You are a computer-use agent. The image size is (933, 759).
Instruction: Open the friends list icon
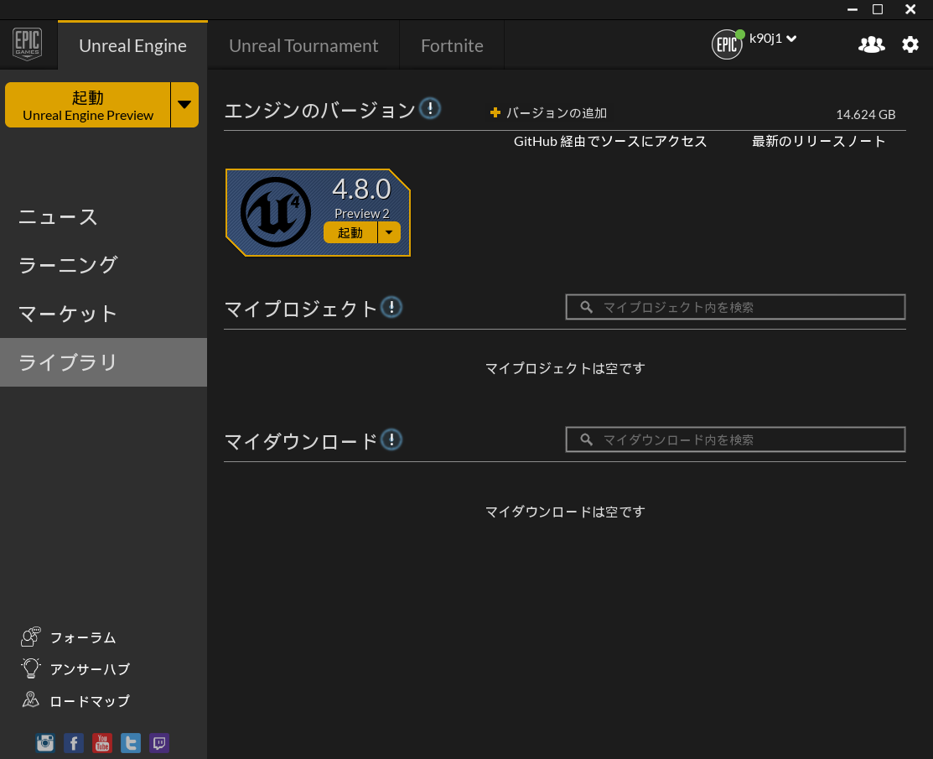coord(871,44)
